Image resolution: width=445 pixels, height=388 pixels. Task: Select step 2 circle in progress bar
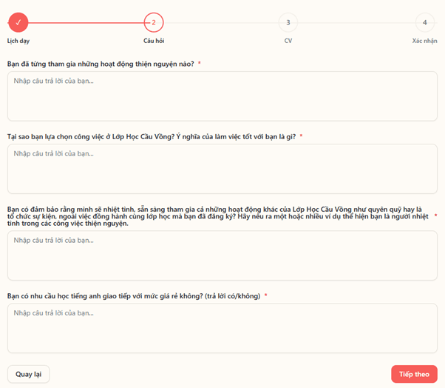coord(154,22)
